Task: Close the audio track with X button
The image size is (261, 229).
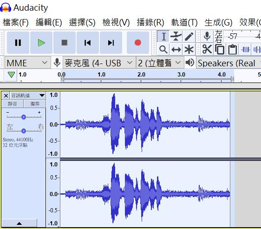Action: pos(6,95)
